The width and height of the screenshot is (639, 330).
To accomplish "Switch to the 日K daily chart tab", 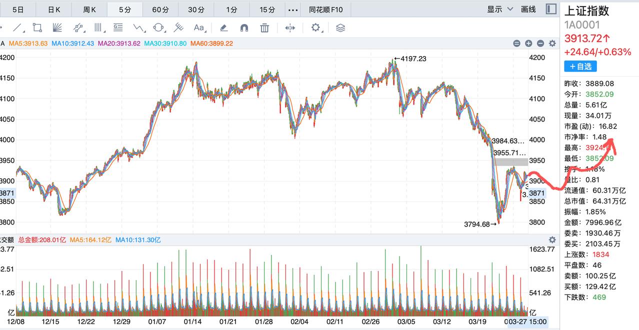I will click(54, 9).
